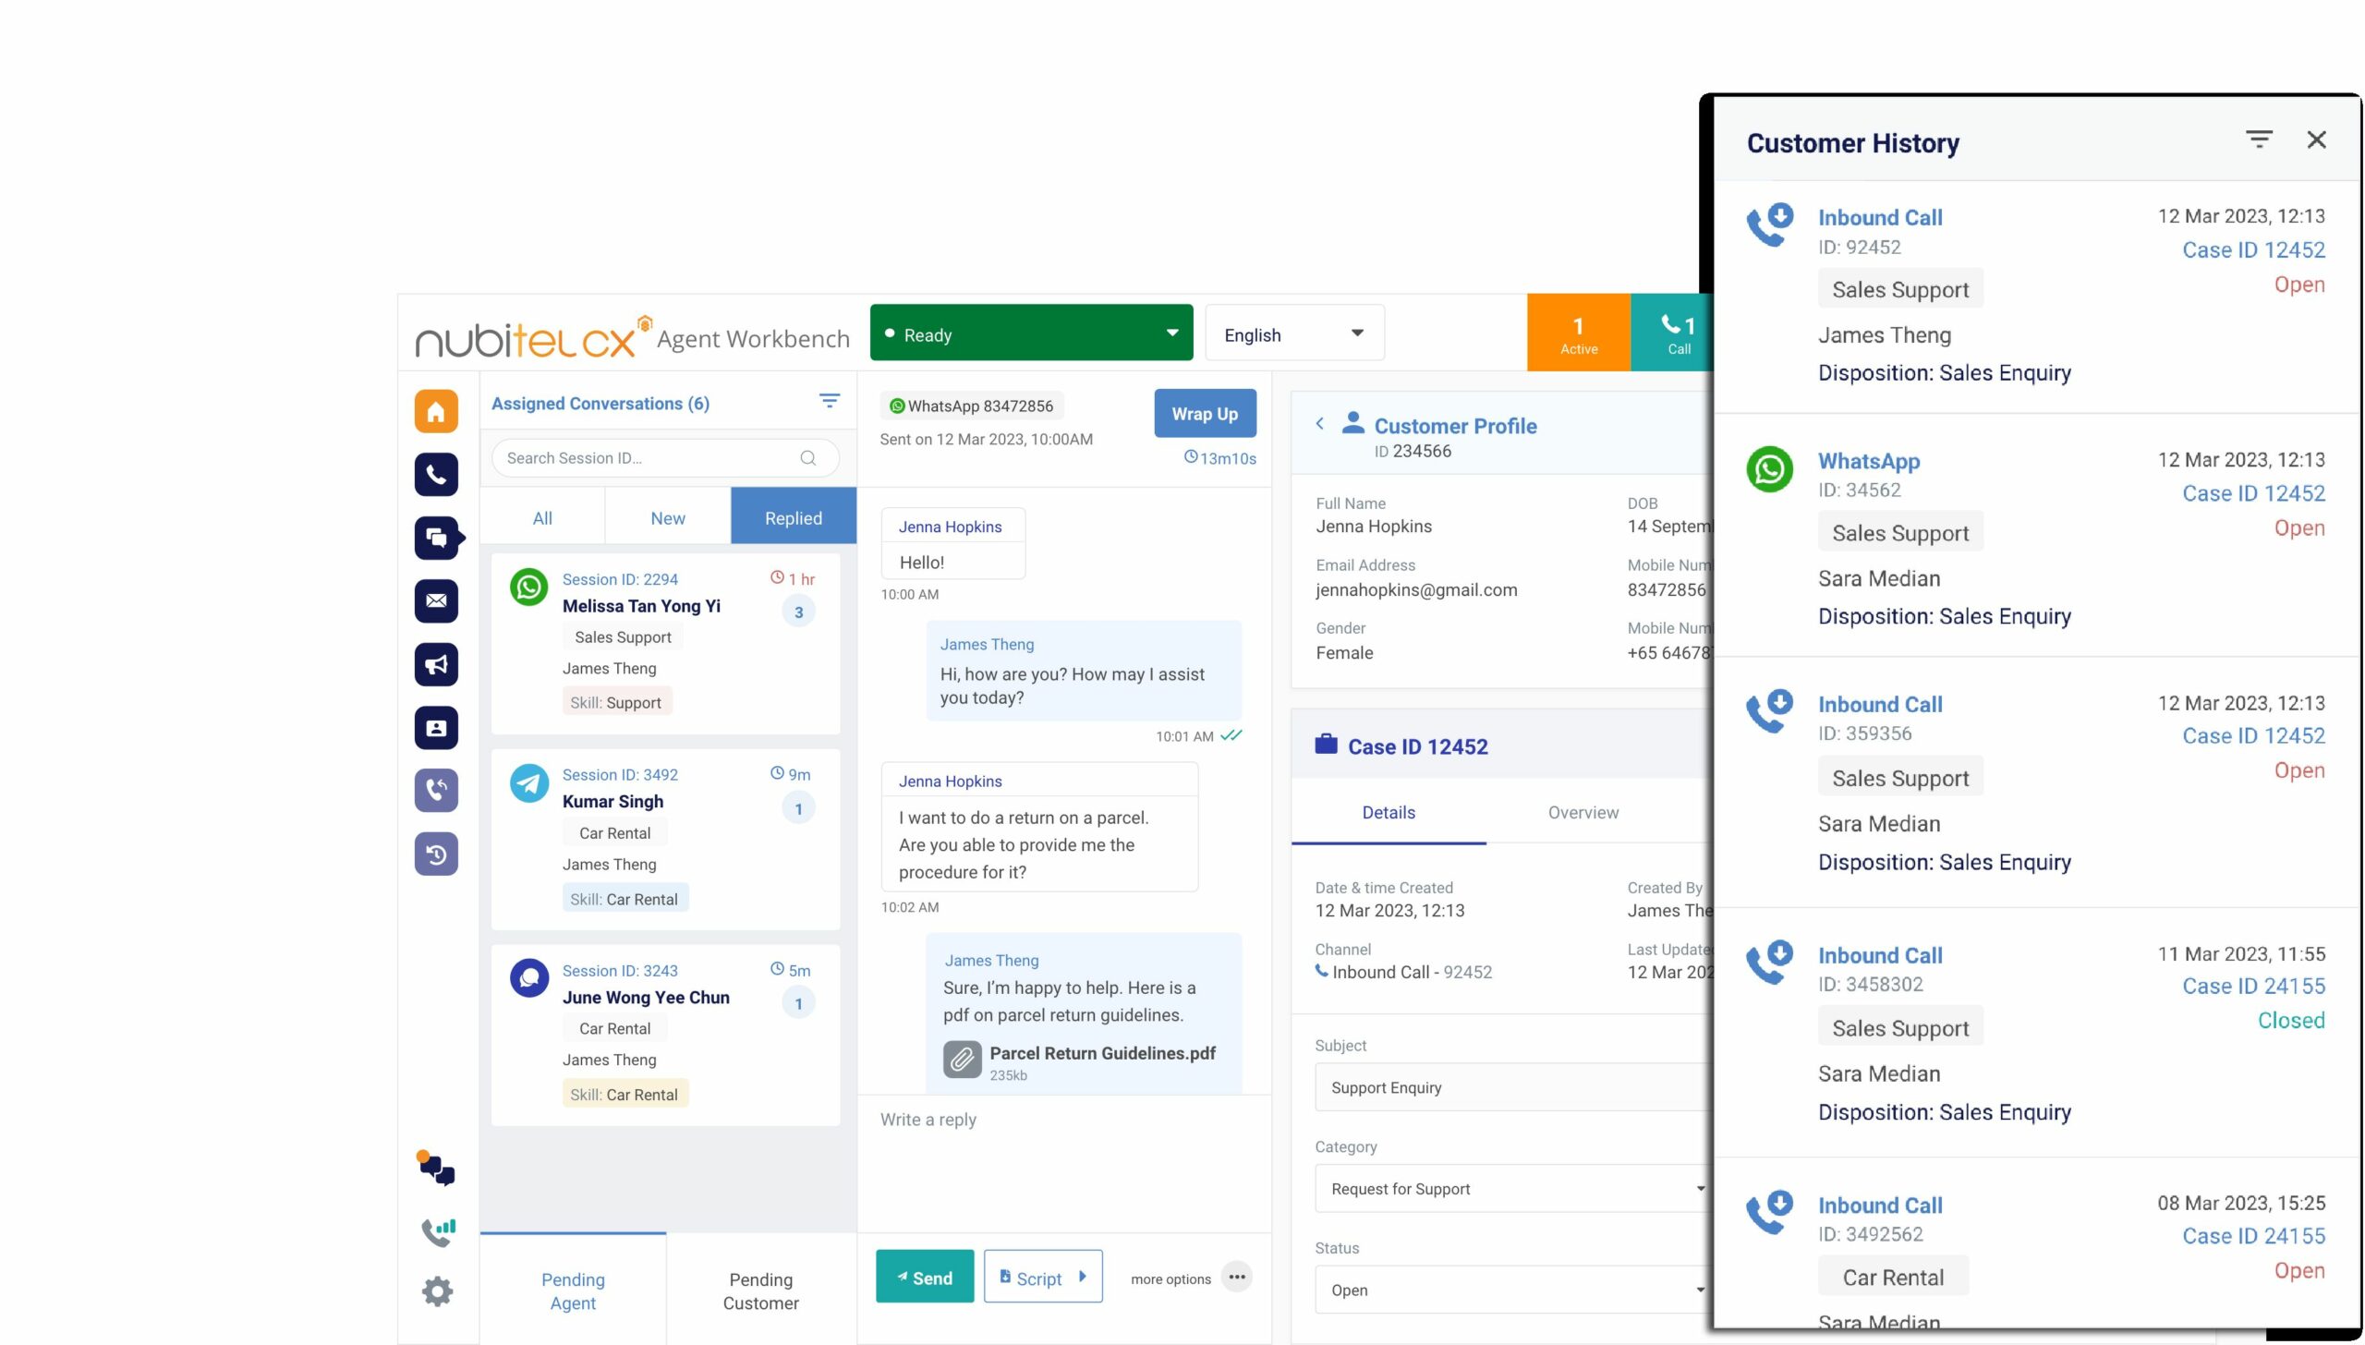Image resolution: width=2365 pixels, height=1345 pixels.
Task: Toggle the Customer Profile back arrow
Action: [x=1320, y=426]
